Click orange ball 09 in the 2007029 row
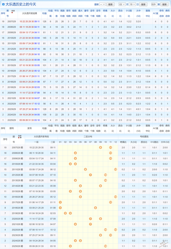Viewport: 171px width, 249px height. (100, 147)
